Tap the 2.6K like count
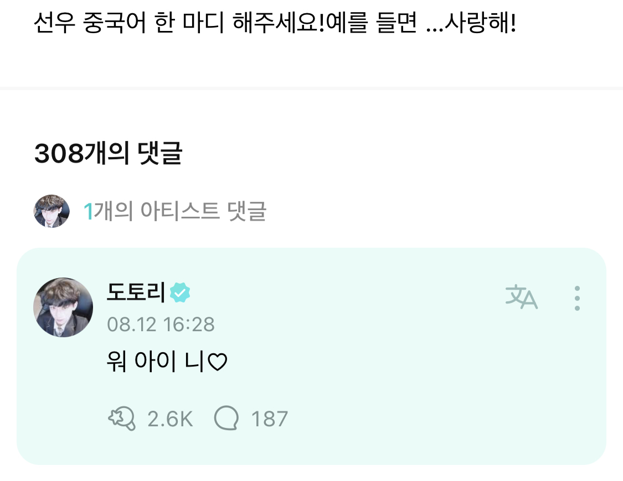 [x=170, y=419]
